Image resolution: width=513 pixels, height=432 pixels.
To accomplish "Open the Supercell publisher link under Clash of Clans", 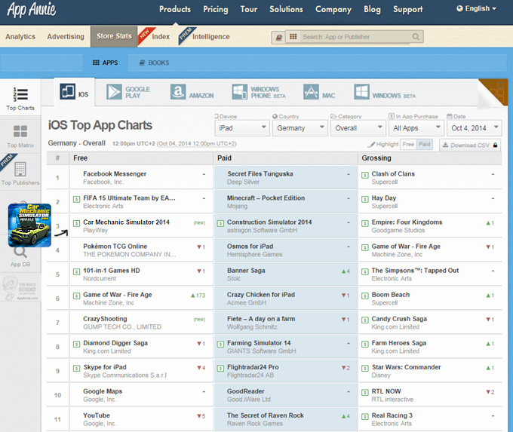I will (385, 182).
